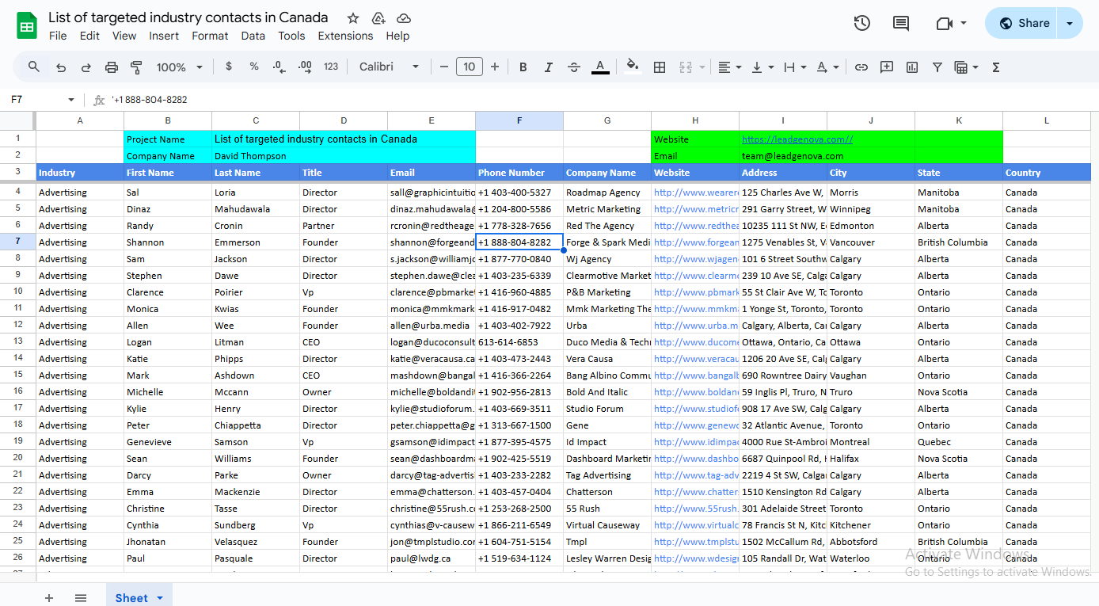Image resolution: width=1099 pixels, height=606 pixels.
Task: Open the Google Sheets home icon
Action: pyautogui.click(x=27, y=25)
